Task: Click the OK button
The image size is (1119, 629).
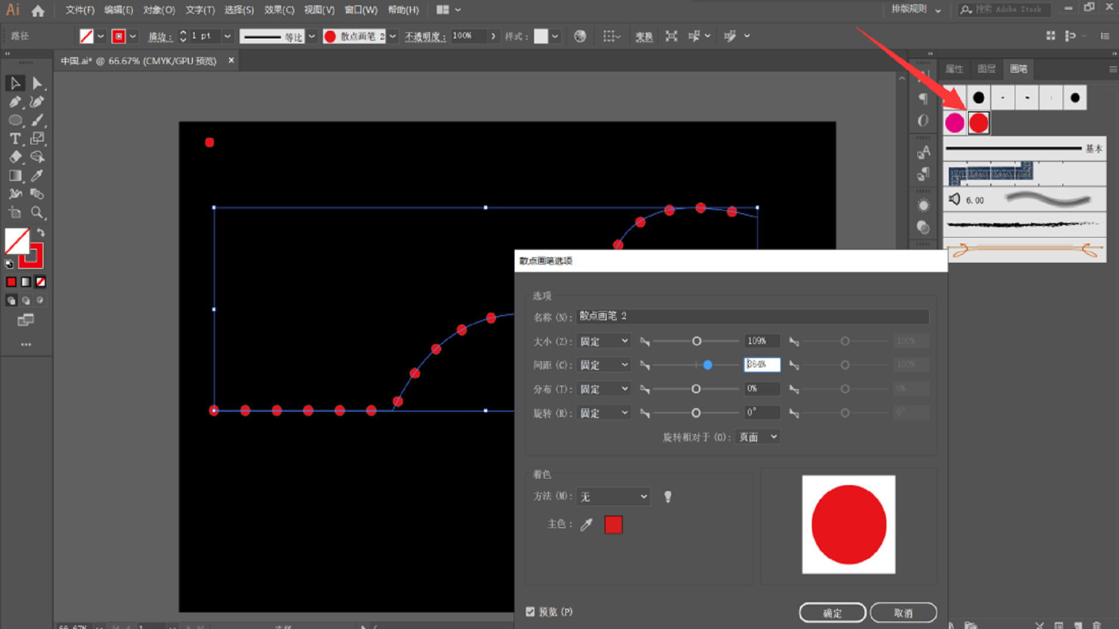Action: coord(832,613)
